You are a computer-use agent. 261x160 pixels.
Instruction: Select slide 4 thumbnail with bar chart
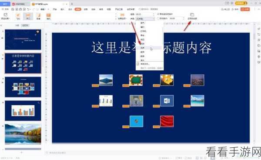pyautogui.click(x=23, y=110)
